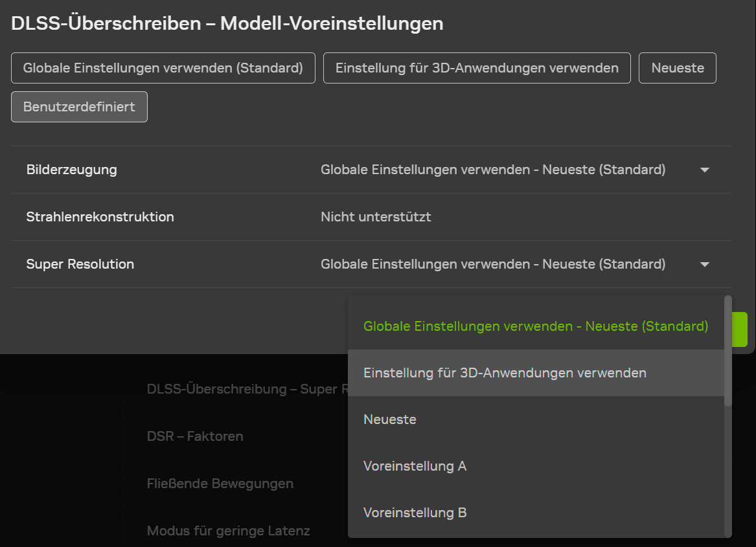Viewport: 756px width, 547px height.
Task: Select 'Globale Einstellungen verwenden (Standard)' preset button
Action: pyautogui.click(x=163, y=68)
